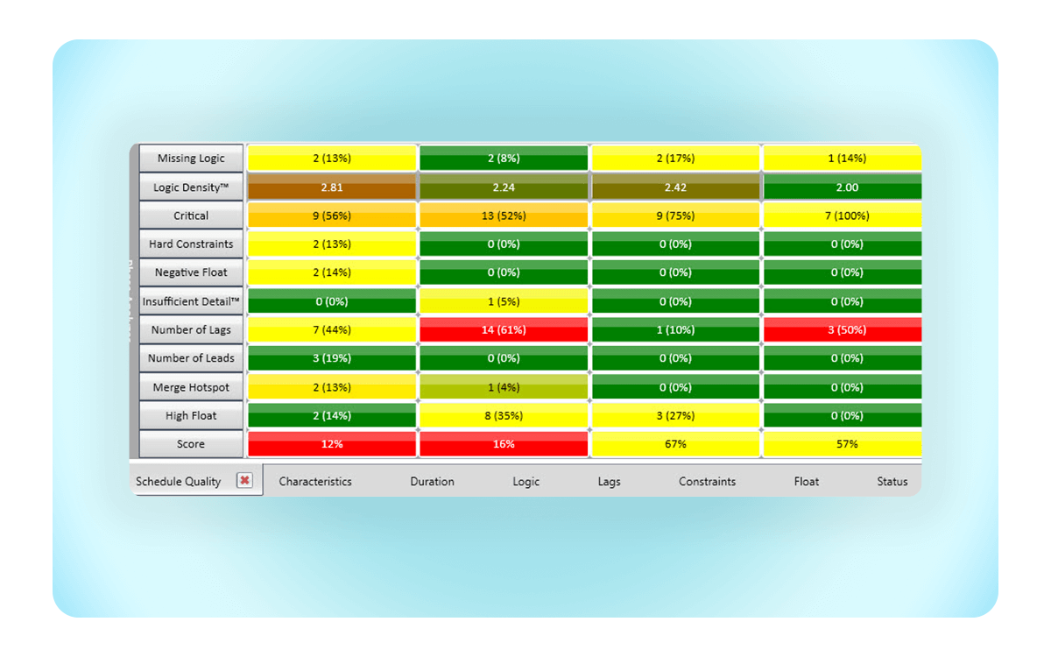Select the 2.81 logic density cell

pos(332,187)
